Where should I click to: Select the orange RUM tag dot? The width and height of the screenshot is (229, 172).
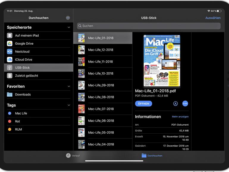click(10, 129)
